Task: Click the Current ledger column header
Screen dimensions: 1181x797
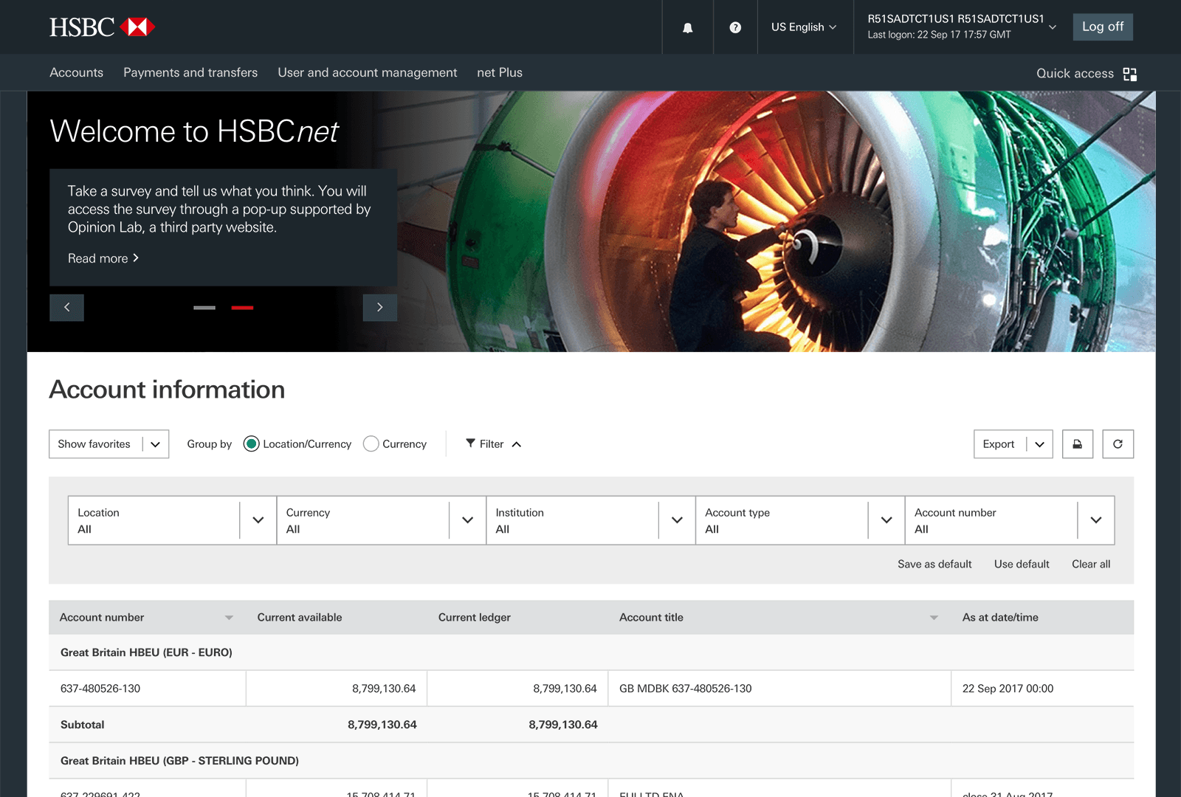Action: [x=475, y=618]
